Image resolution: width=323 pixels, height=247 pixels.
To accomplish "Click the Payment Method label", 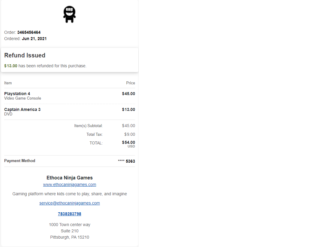I will click(x=20, y=161).
